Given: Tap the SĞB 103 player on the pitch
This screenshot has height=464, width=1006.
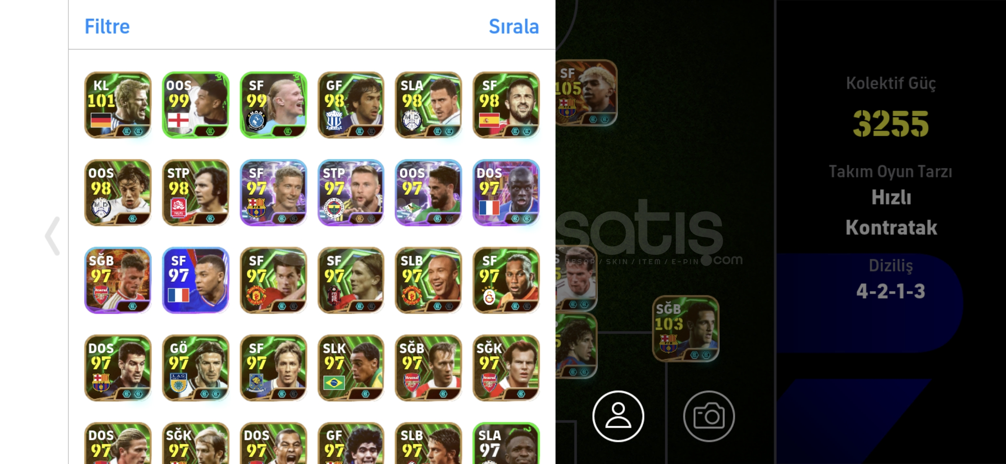Looking at the screenshot, I should 686,328.
